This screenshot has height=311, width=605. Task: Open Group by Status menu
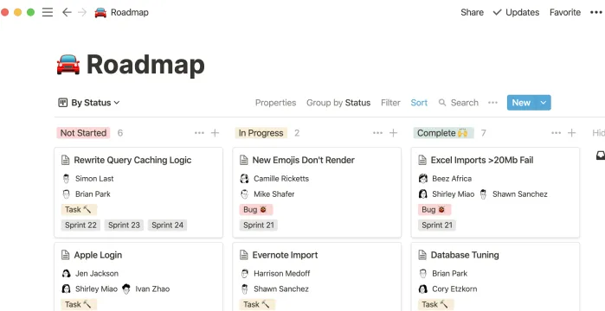(x=338, y=103)
